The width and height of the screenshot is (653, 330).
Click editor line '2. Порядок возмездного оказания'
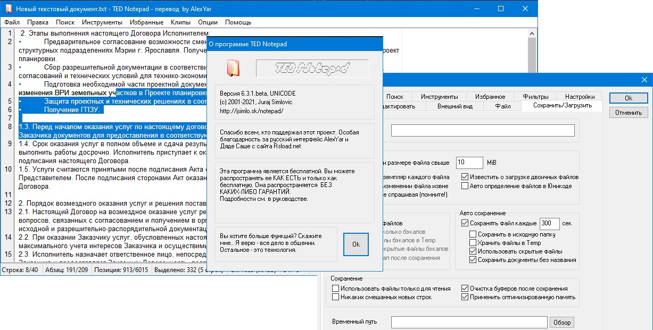pyautogui.click(x=112, y=203)
